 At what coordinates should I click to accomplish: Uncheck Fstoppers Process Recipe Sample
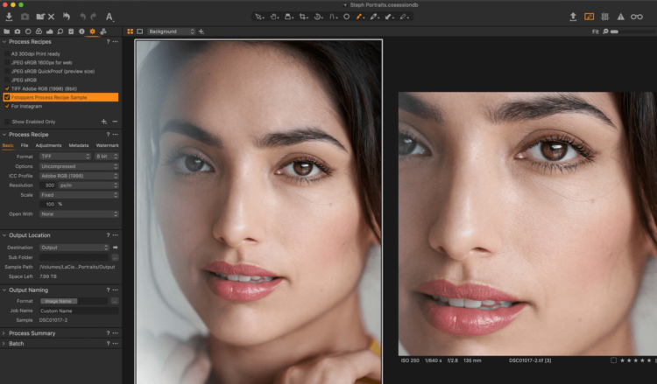pos(7,97)
